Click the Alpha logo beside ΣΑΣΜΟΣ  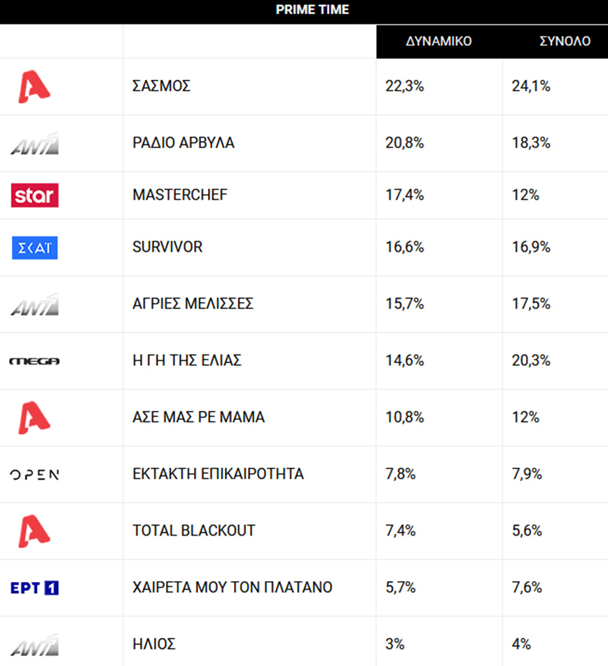pos(34,87)
